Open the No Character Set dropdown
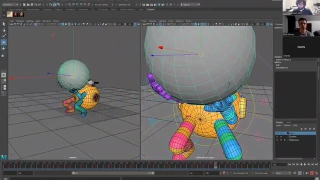This screenshot has width=320, height=180. 241,173
